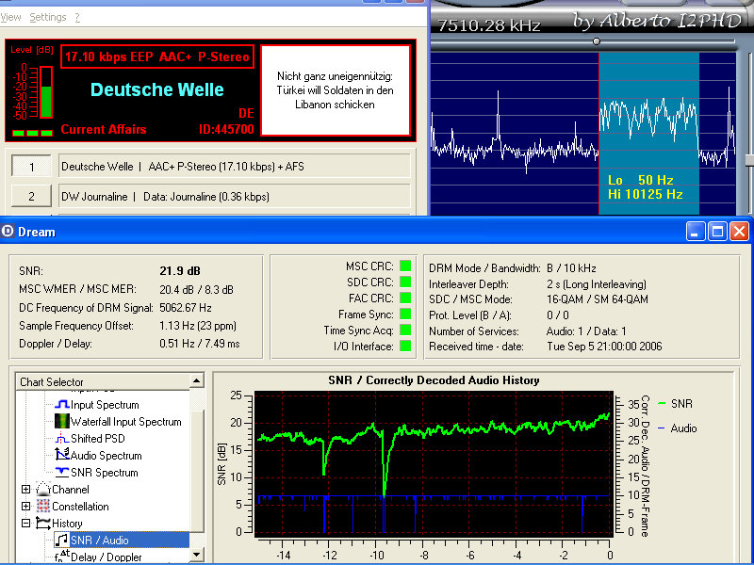Click the 'SNR / Correctly Decoded Audio History' title
754x565 pixels.
pyautogui.click(x=434, y=380)
